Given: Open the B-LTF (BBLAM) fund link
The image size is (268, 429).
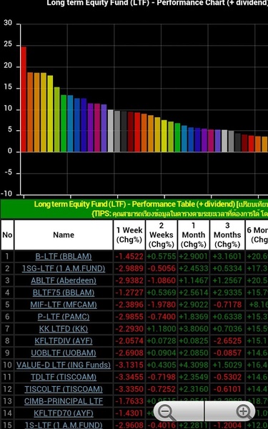Looking at the screenshot, I should (64, 257).
